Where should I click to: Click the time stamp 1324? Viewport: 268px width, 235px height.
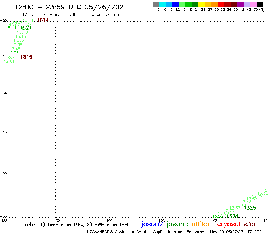(233, 216)
